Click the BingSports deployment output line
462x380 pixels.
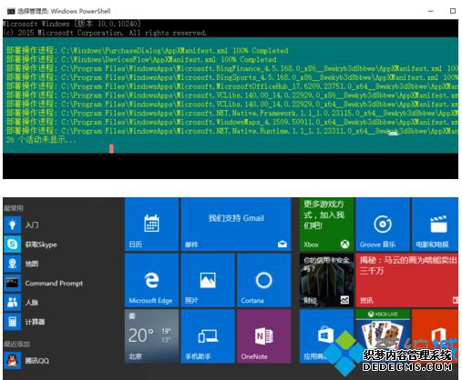coord(232,77)
